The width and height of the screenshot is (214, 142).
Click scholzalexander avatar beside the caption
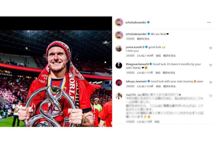coord(119,35)
